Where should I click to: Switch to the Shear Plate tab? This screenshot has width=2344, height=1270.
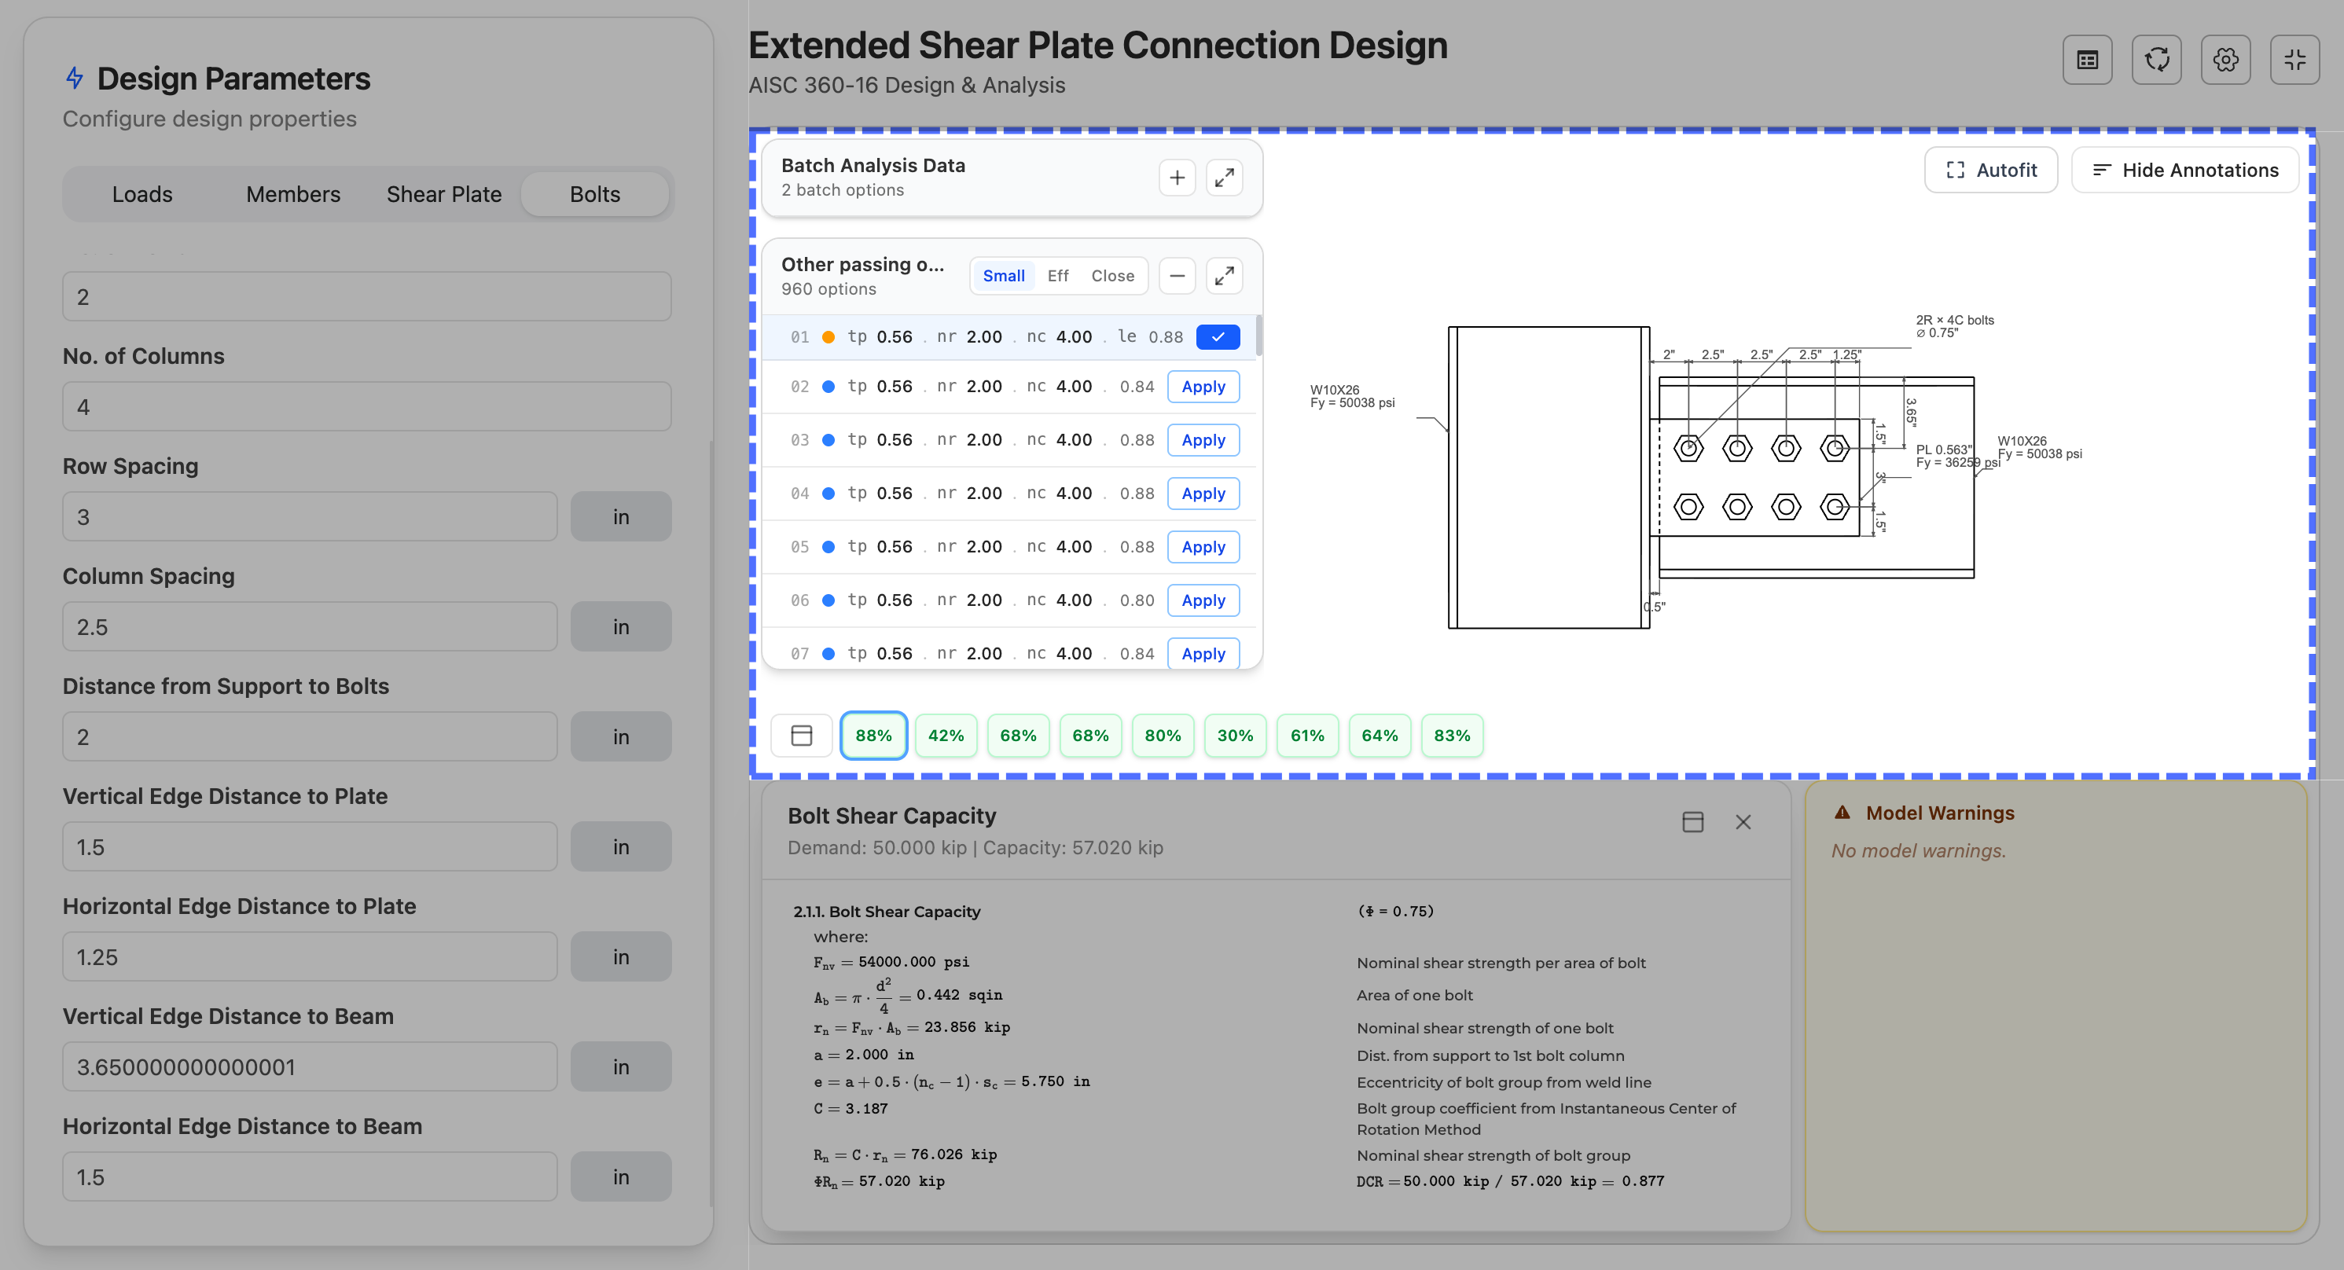(444, 194)
